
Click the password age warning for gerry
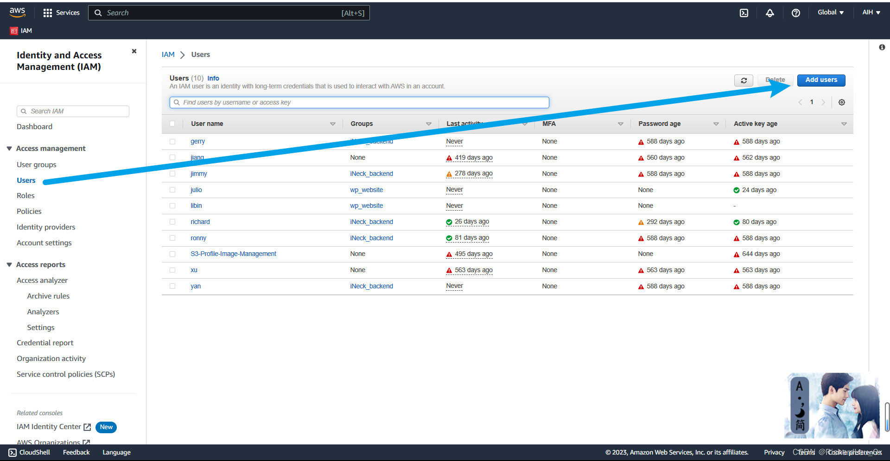pos(641,142)
